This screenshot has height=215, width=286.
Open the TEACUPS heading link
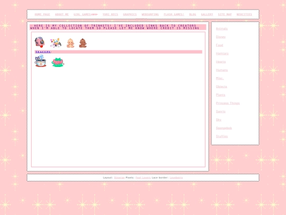click(43, 52)
